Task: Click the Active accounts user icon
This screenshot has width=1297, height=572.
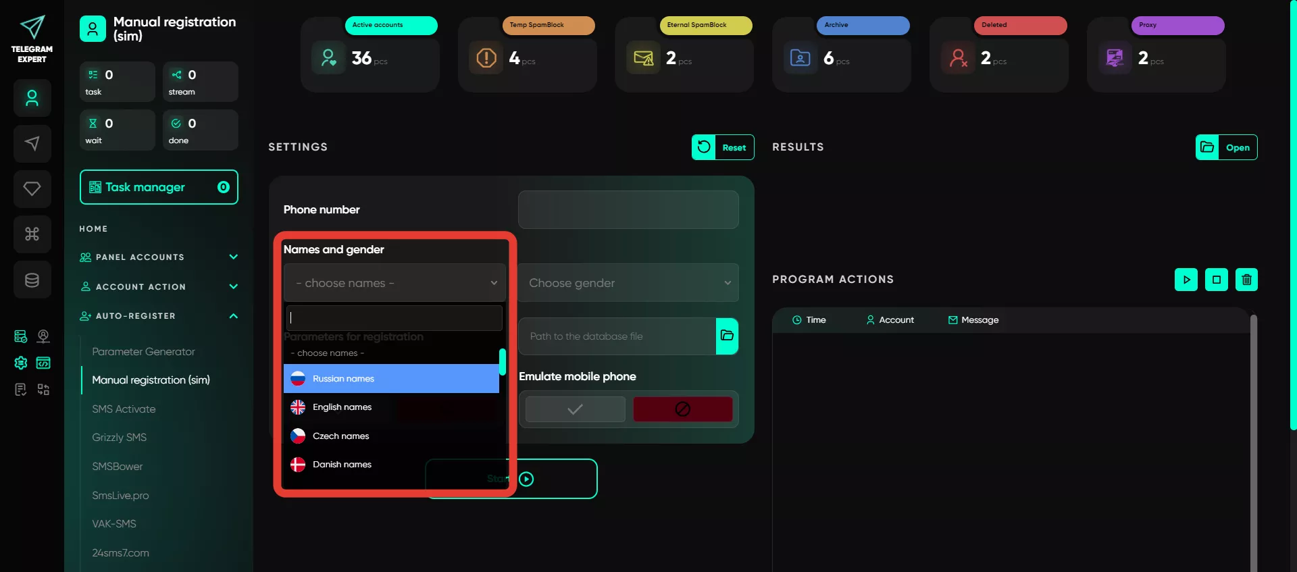Action: pyautogui.click(x=328, y=57)
